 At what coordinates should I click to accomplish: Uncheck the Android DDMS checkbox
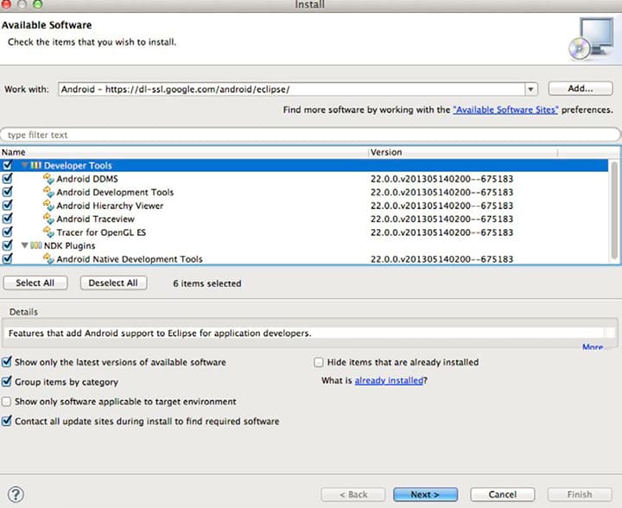pos(7,179)
